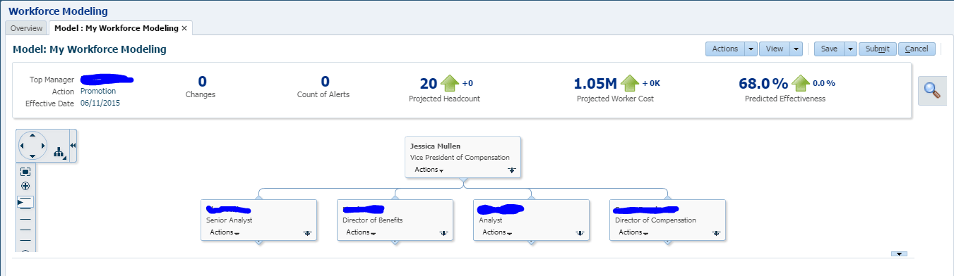Click the Jessica Mullen node's detail arrow icon
Image resolution: width=954 pixels, height=276 pixels.
point(511,170)
